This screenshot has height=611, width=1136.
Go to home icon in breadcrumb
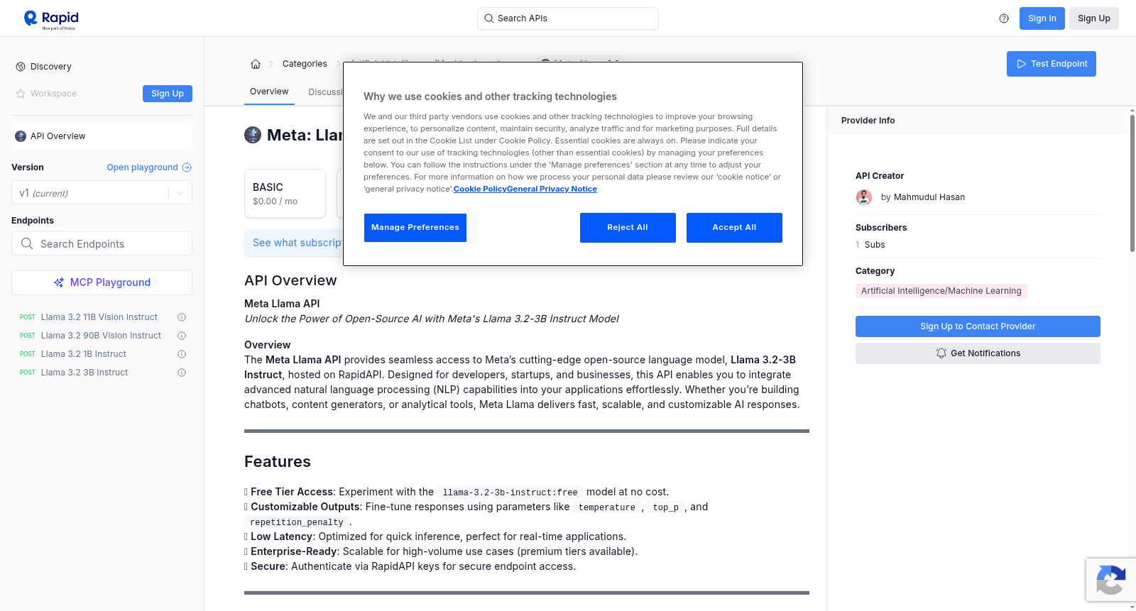(x=256, y=64)
